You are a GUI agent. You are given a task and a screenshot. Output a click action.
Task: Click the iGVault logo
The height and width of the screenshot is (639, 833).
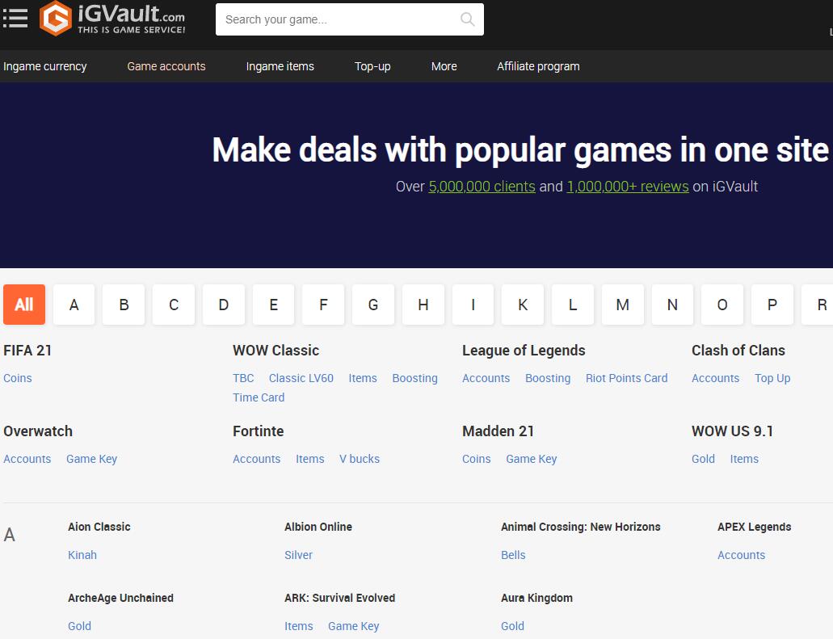[113, 19]
